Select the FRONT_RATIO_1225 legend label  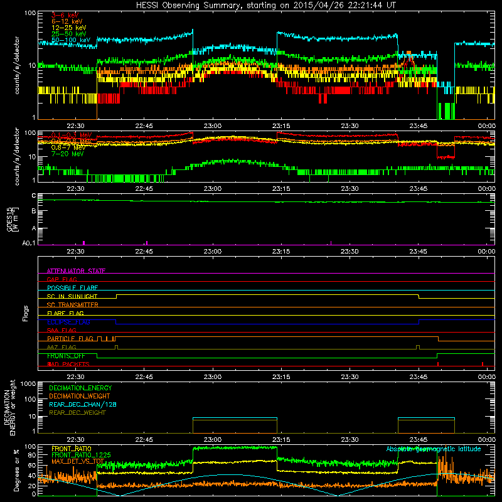coord(81,455)
